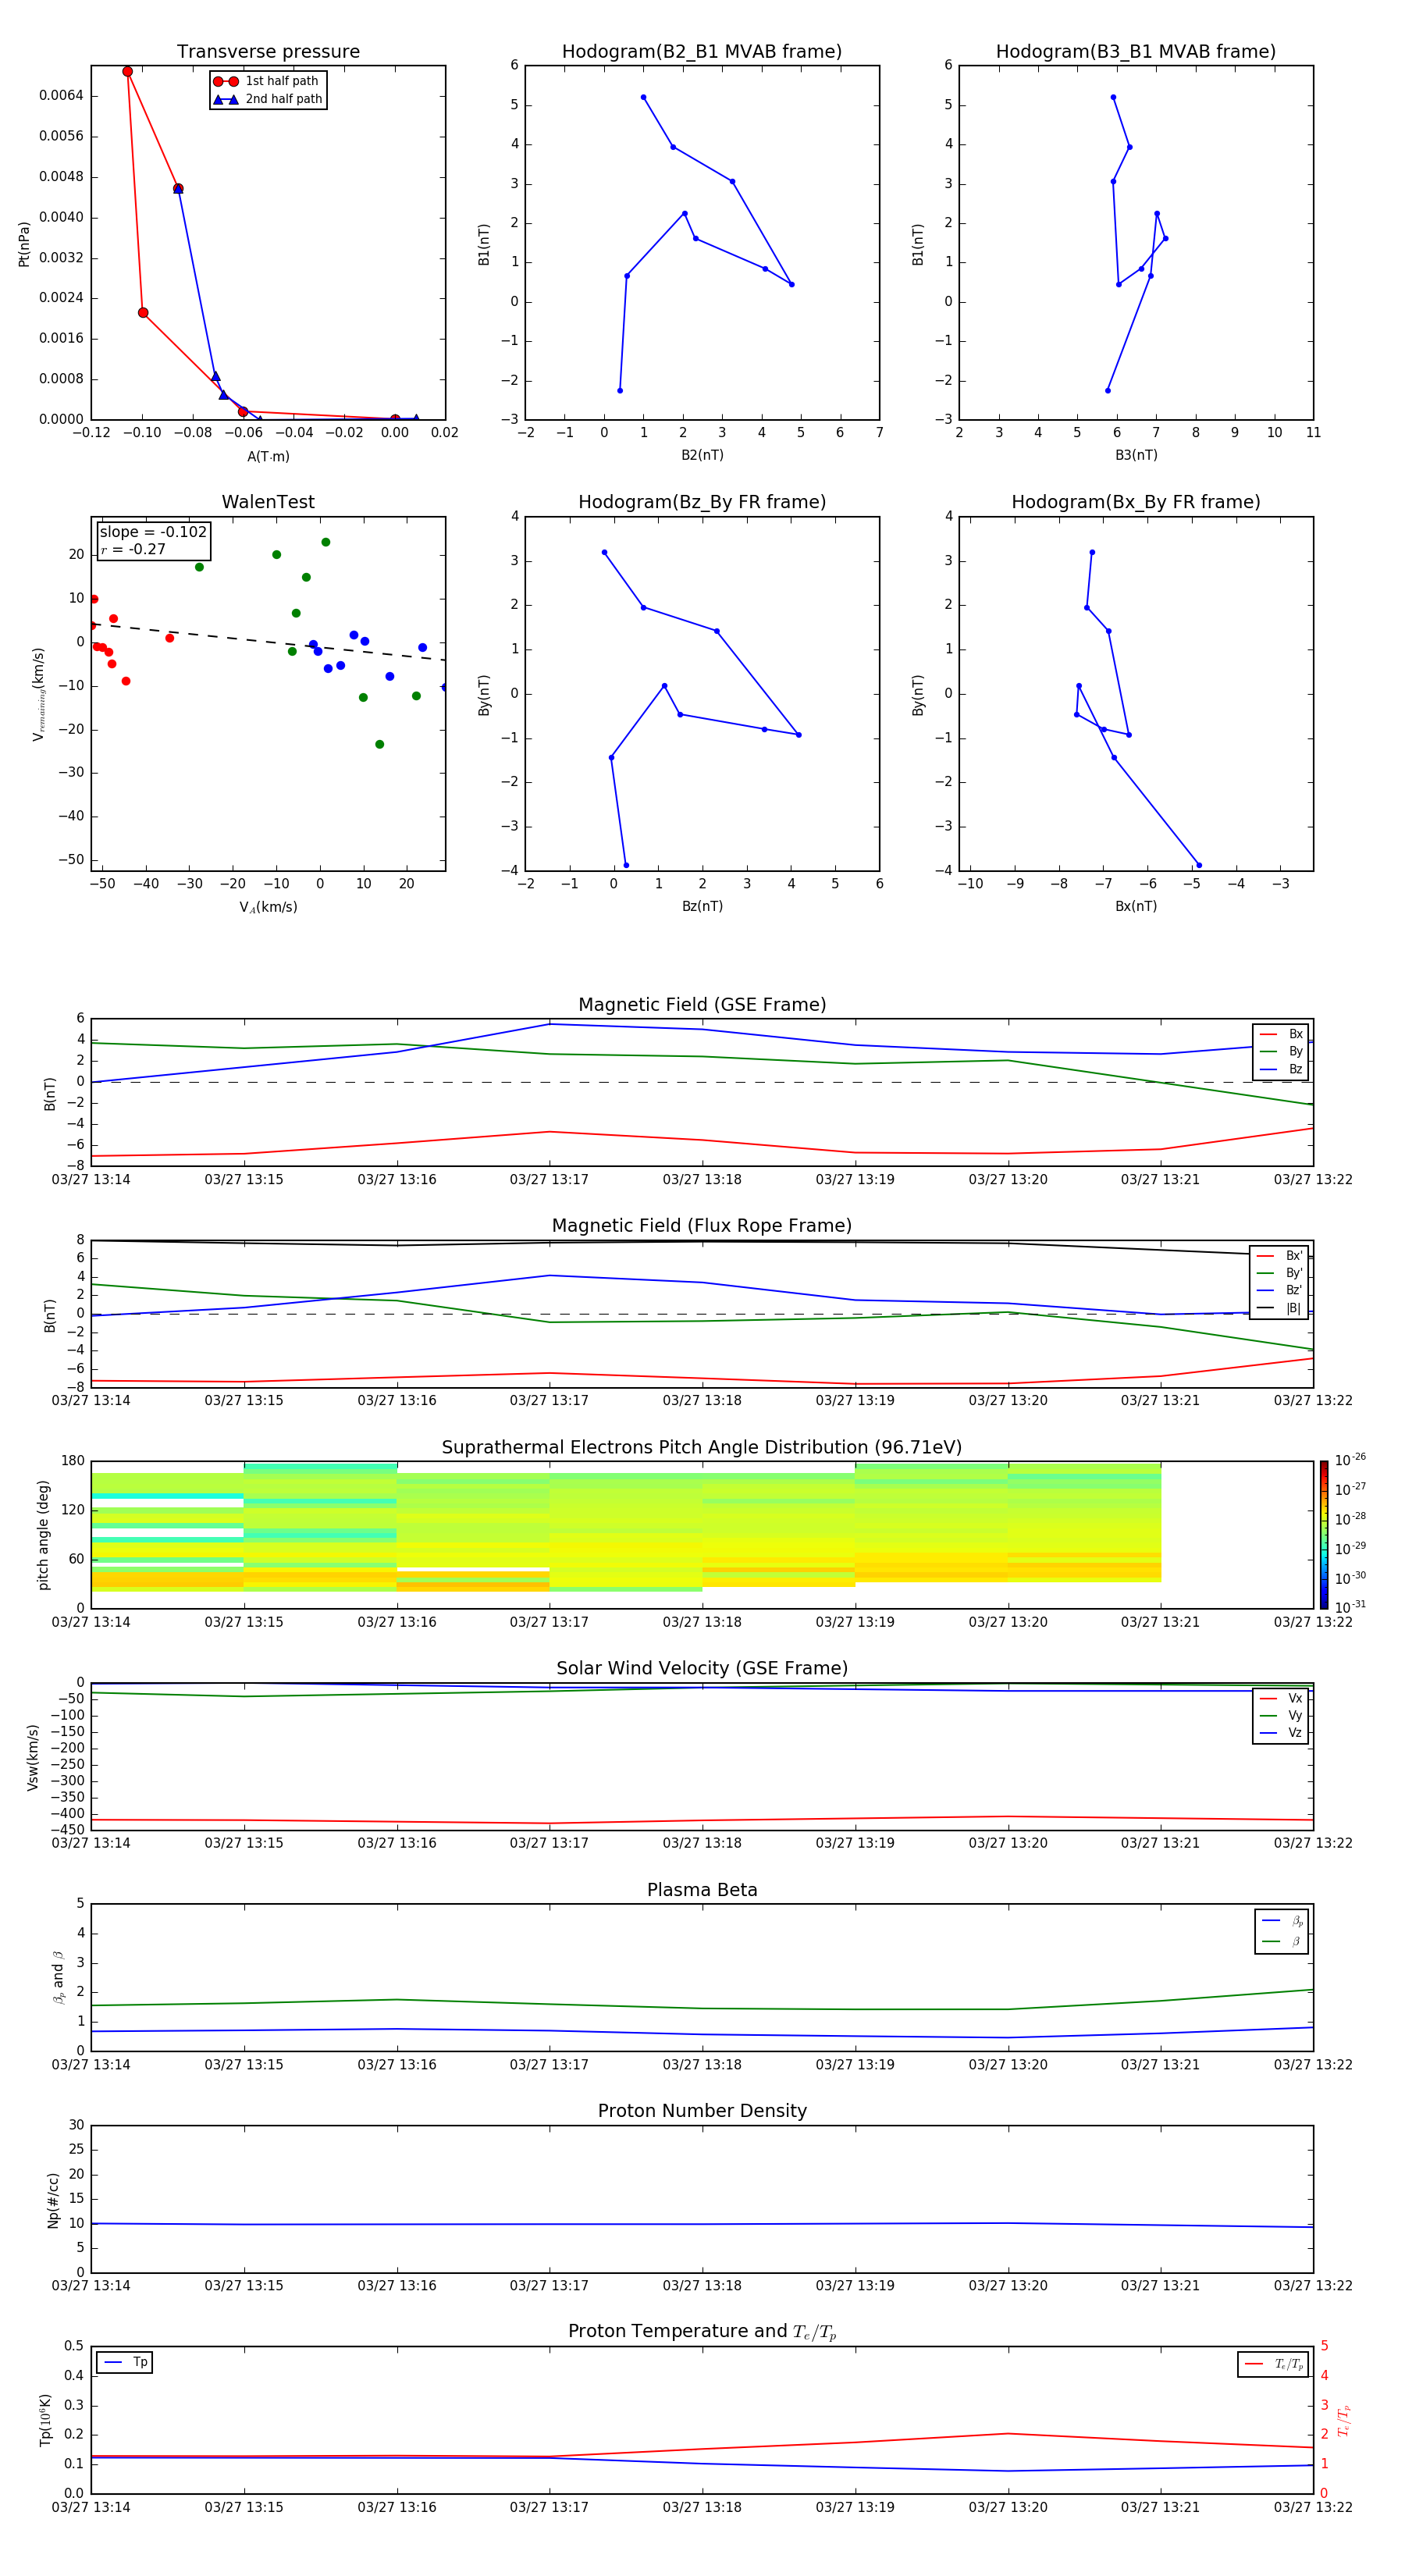1405x2576 pixels.
Task: Click the 'VA(km/s)' x-axis label
Action: point(268,907)
